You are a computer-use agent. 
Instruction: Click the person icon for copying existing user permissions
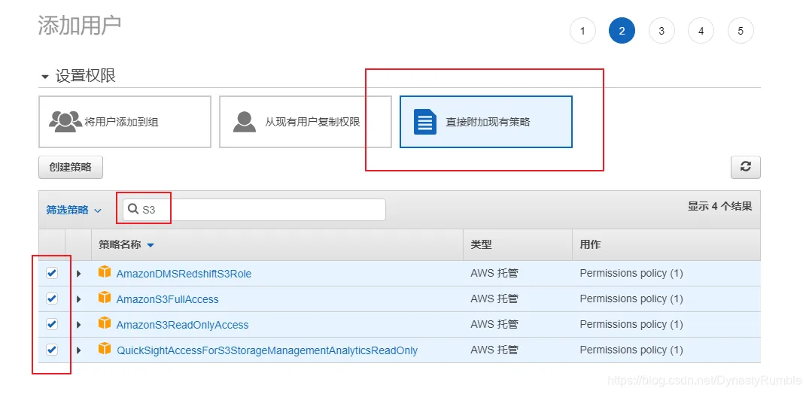tap(244, 122)
